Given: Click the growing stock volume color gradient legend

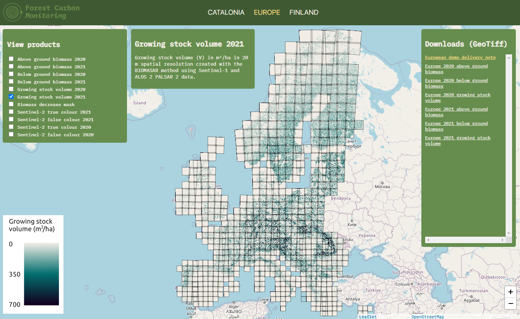Looking at the screenshot, I should (42, 274).
